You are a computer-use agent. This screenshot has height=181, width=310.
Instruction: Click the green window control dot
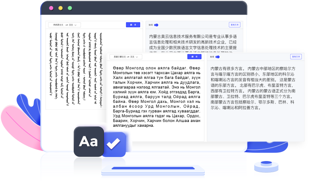[x=70, y=8]
